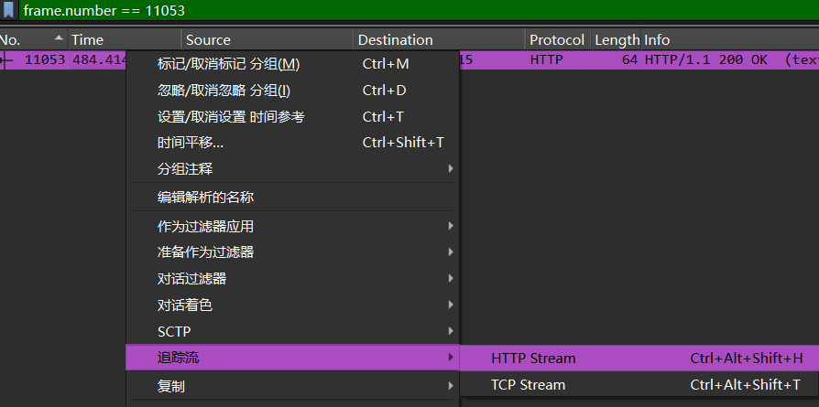Click the Source column header
Viewport: 819px width, 407px height.
click(x=266, y=39)
